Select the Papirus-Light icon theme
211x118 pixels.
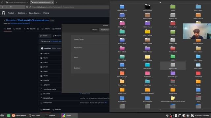(x=147, y=99)
